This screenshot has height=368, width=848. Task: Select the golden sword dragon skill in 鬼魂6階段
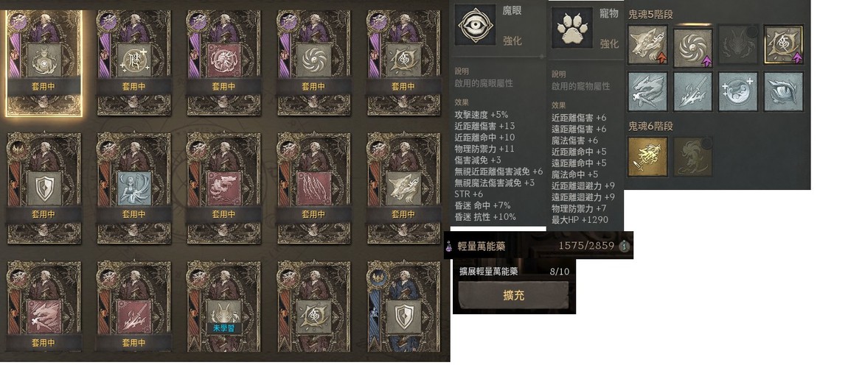[648, 157]
